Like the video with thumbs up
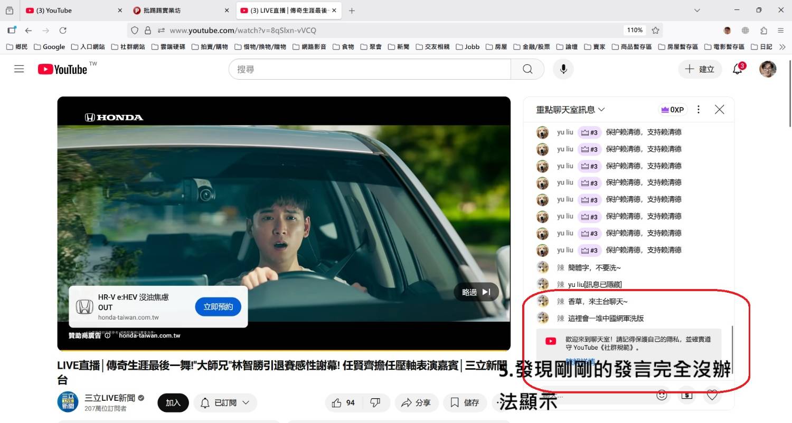 343,403
